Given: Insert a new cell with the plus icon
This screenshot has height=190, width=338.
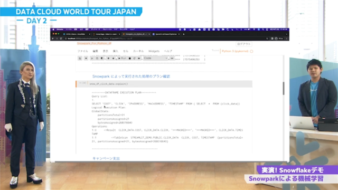Looking at the screenshot, I should pos(86,59).
